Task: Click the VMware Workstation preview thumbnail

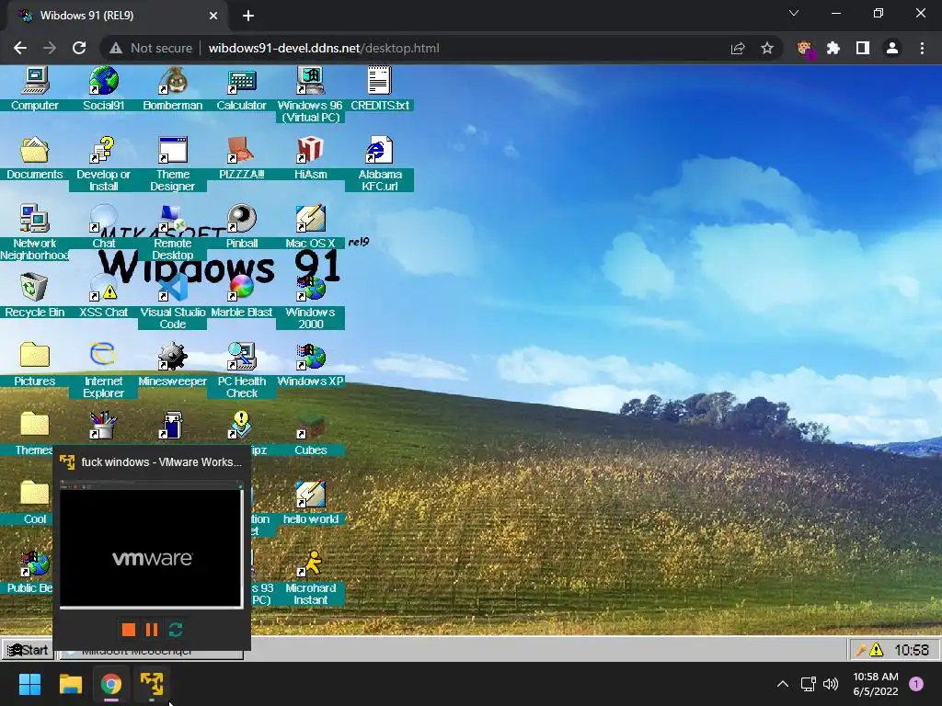Action: (152, 545)
